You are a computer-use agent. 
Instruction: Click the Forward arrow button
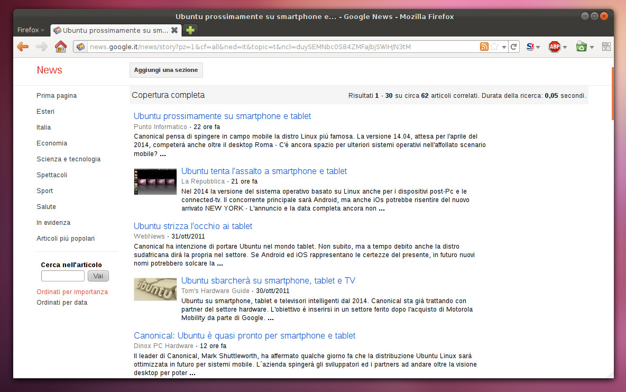[x=42, y=47]
